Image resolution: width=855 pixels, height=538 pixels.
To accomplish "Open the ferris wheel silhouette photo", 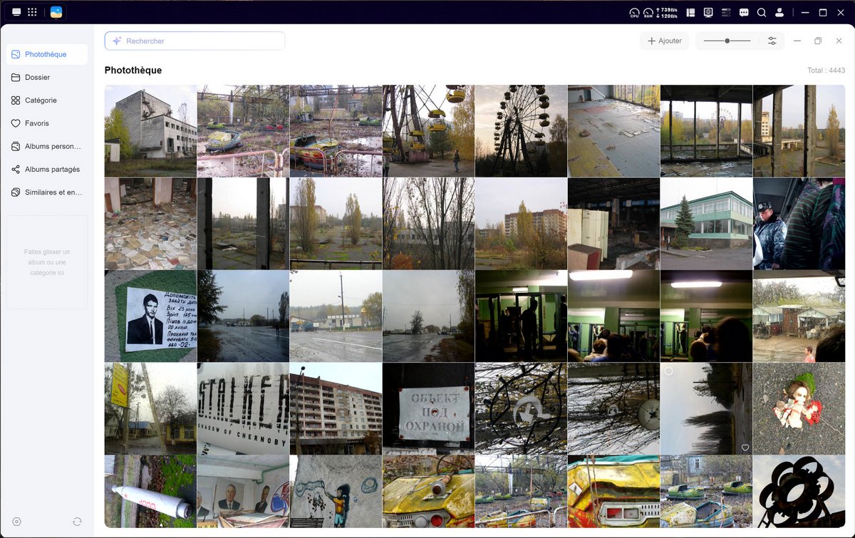I will point(521,131).
